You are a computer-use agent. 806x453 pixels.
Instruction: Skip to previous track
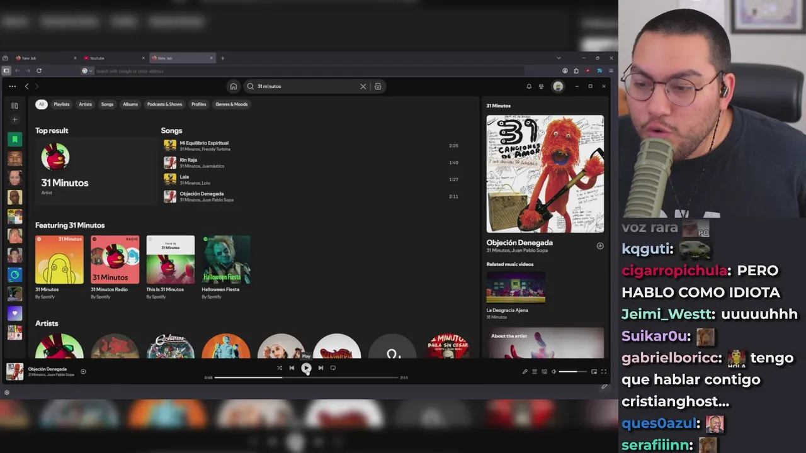coord(292,368)
